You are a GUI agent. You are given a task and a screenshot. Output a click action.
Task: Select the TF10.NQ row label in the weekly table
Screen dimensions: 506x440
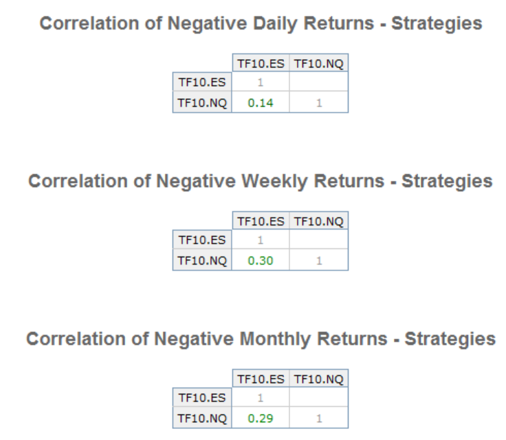pos(202,261)
